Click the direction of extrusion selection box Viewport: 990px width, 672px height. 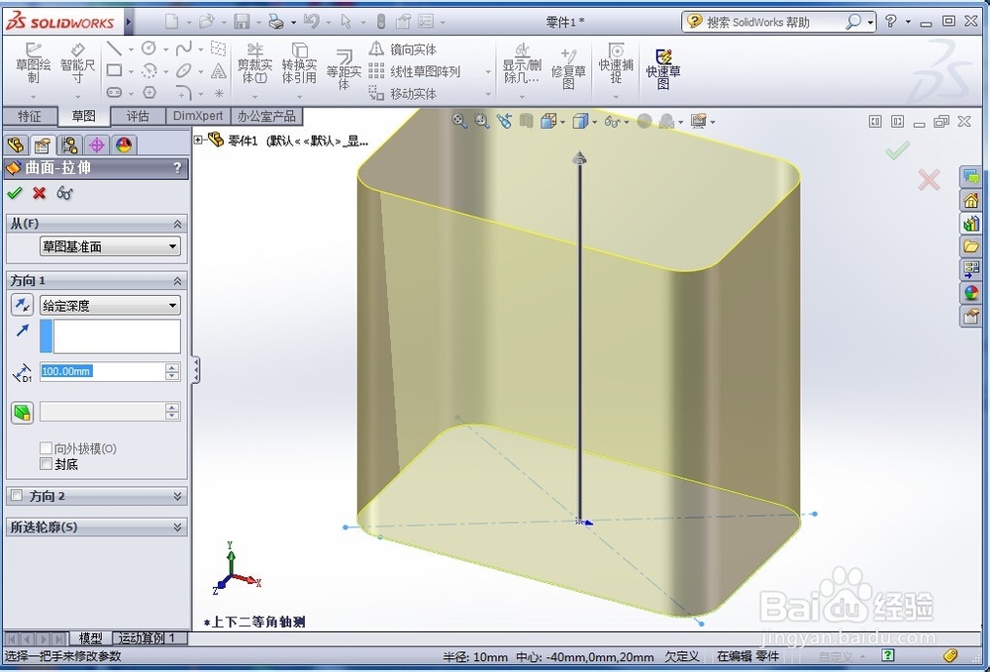pyautogui.click(x=110, y=336)
